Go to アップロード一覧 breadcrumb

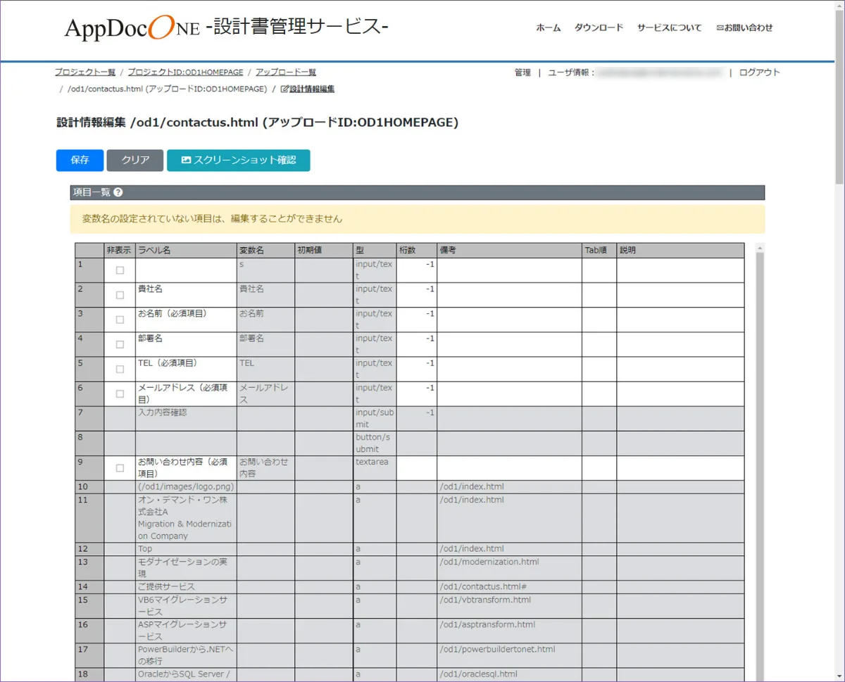(286, 72)
